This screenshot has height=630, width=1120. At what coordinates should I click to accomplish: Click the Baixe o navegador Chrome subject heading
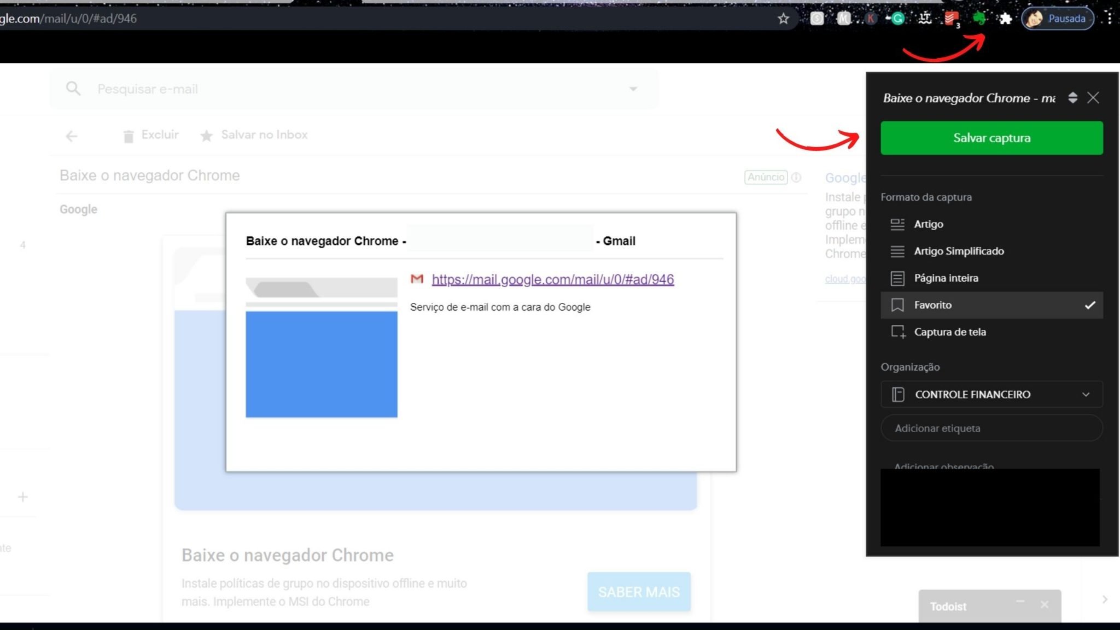[149, 176]
